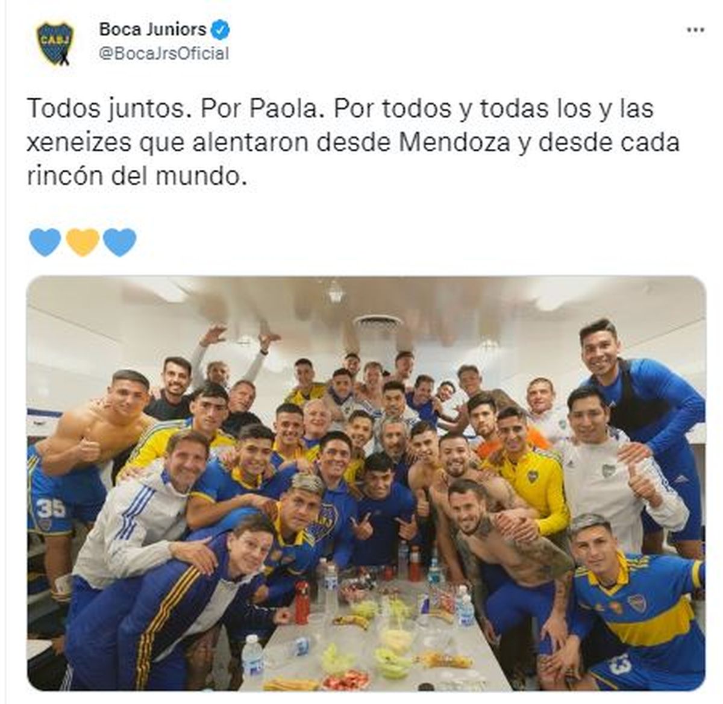The height and width of the screenshot is (704, 723).
Task: Click the red bottle on the table
Action: click(x=302, y=602)
